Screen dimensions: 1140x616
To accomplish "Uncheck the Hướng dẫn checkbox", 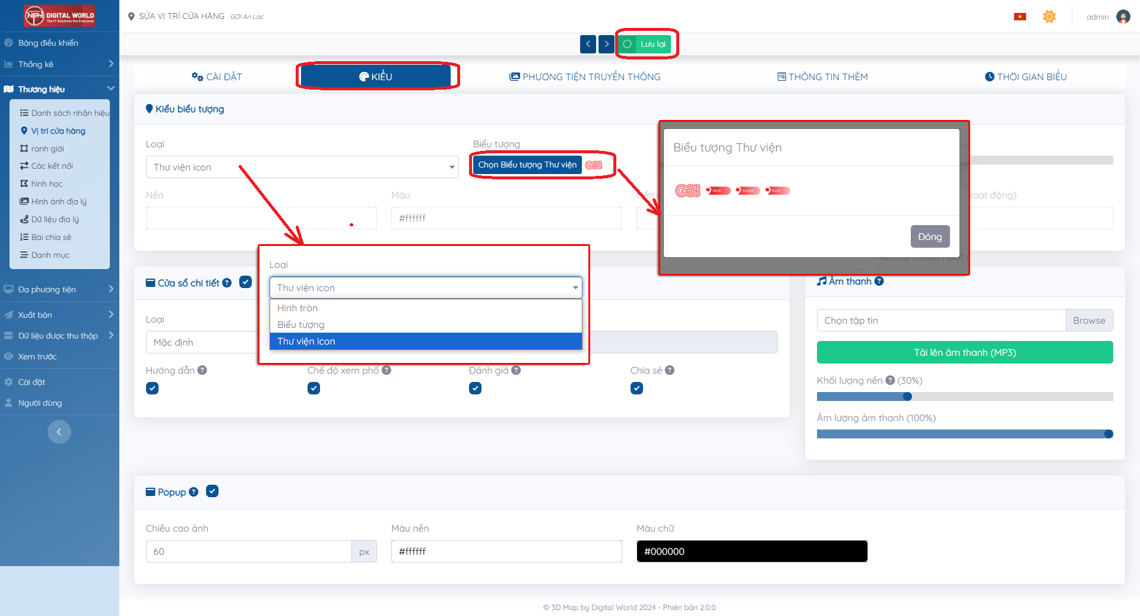I will (x=153, y=388).
